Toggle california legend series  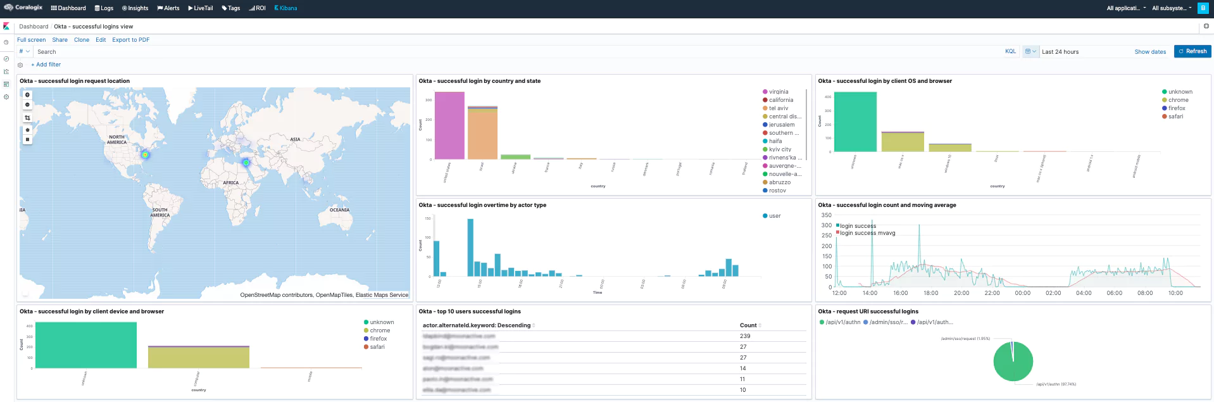pos(778,100)
